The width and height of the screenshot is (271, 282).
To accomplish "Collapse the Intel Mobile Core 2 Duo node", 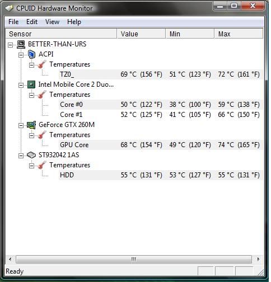I will (x=21, y=85).
